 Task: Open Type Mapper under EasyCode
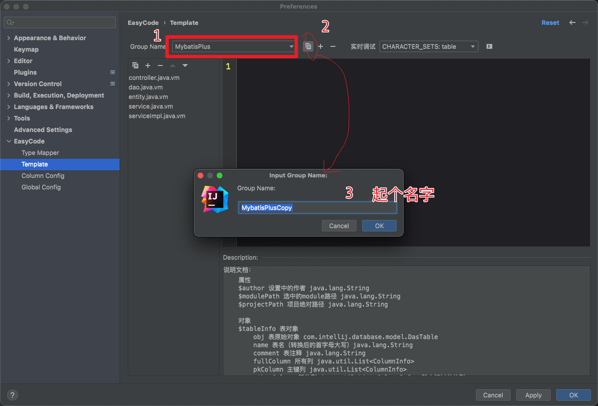pos(40,153)
